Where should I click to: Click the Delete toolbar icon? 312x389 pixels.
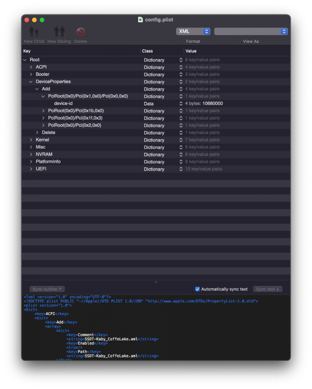(x=81, y=32)
